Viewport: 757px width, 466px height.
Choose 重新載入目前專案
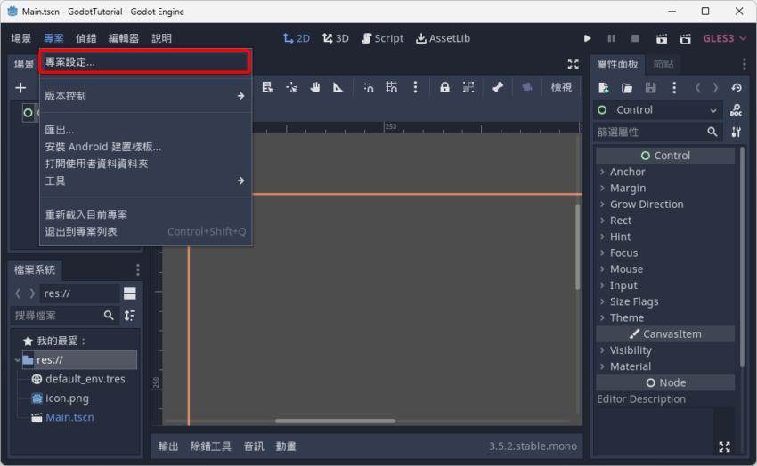[x=145, y=214]
